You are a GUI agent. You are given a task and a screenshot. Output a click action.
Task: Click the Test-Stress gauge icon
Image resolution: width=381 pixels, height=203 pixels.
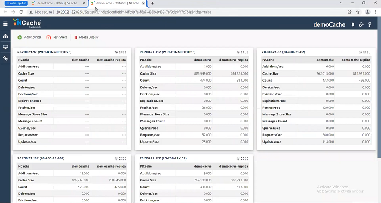click(x=48, y=38)
